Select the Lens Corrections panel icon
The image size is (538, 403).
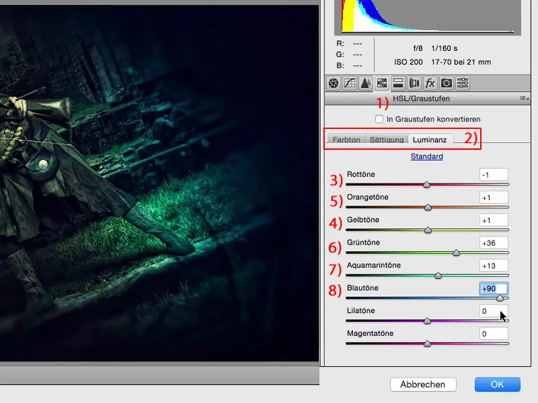point(414,83)
